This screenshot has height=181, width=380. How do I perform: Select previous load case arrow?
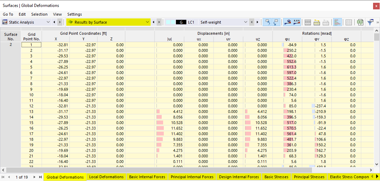click(252, 22)
